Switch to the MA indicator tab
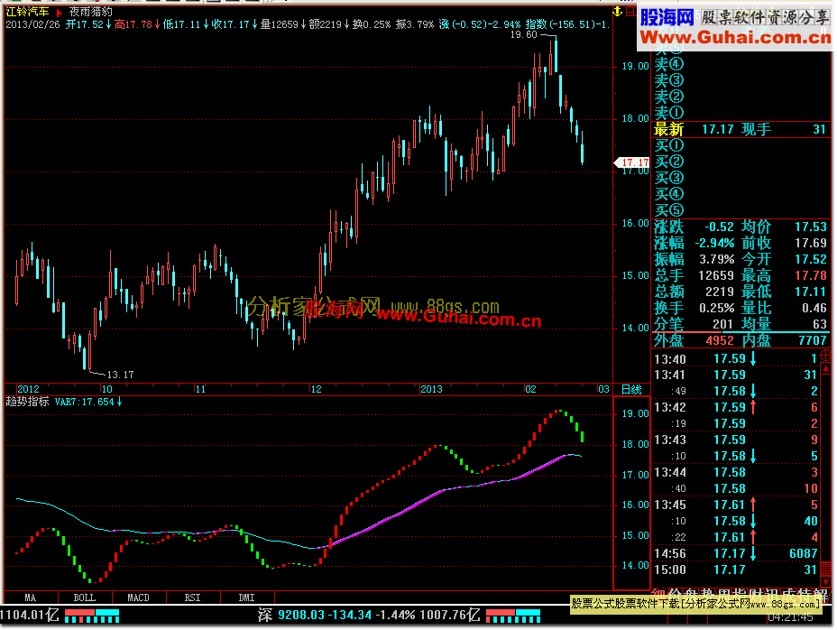Image resolution: width=837 pixels, height=630 pixels. (x=31, y=598)
